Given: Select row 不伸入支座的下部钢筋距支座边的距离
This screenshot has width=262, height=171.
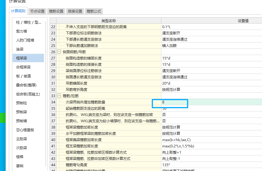Looking at the screenshot, I should pyautogui.click(x=109, y=27).
